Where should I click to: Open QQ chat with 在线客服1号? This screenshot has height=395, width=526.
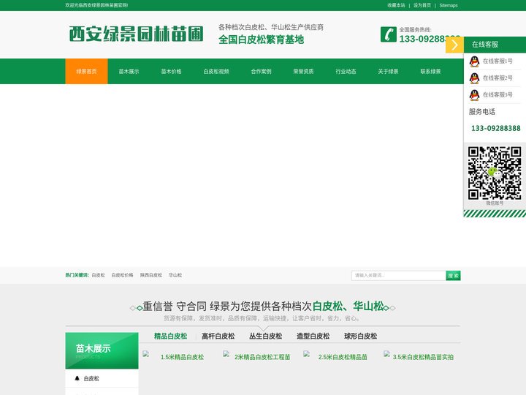point(492,61)
